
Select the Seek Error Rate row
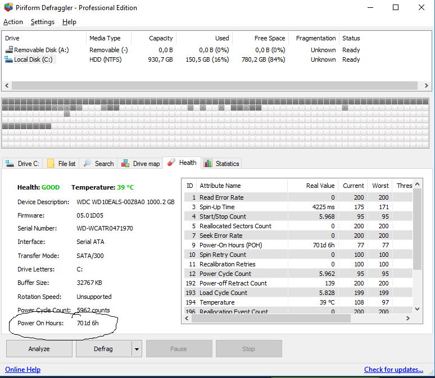[x=298, y=236]
